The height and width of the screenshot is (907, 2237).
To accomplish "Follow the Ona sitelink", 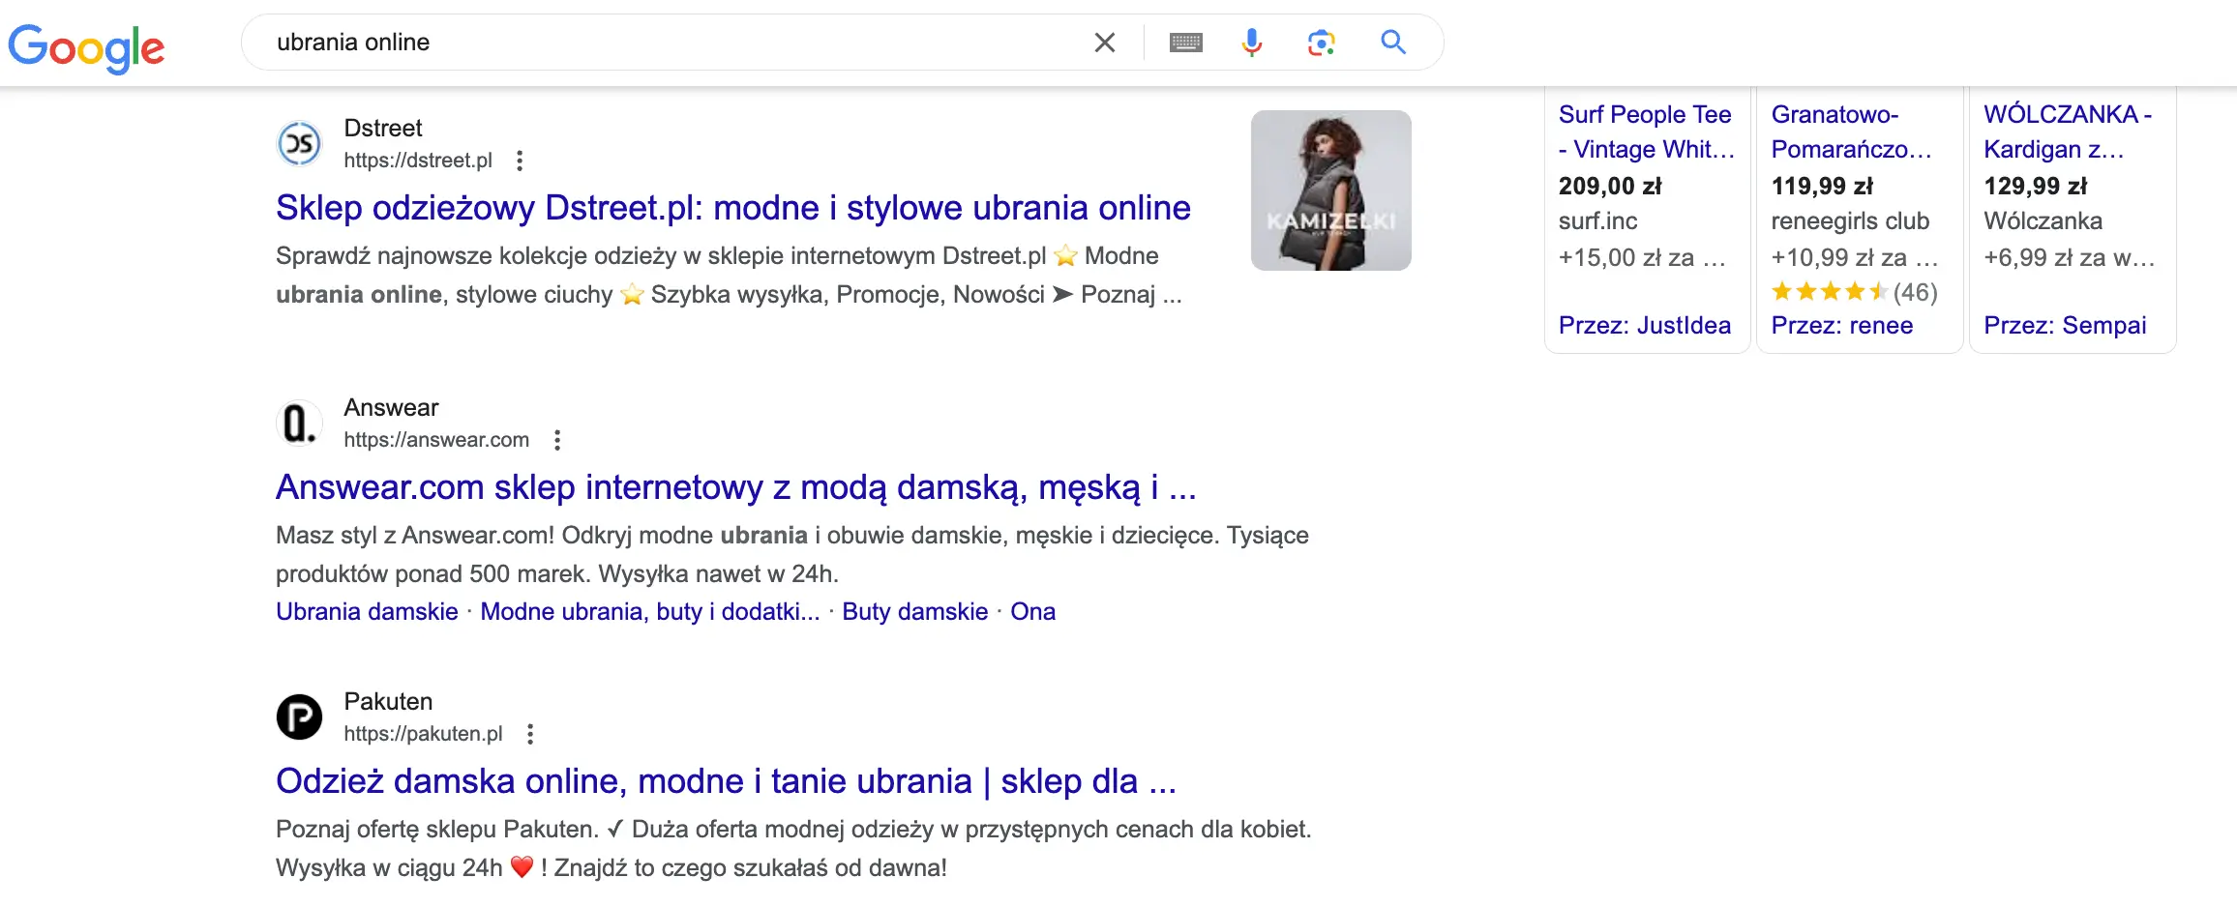I will click(x=1032, y=611).
